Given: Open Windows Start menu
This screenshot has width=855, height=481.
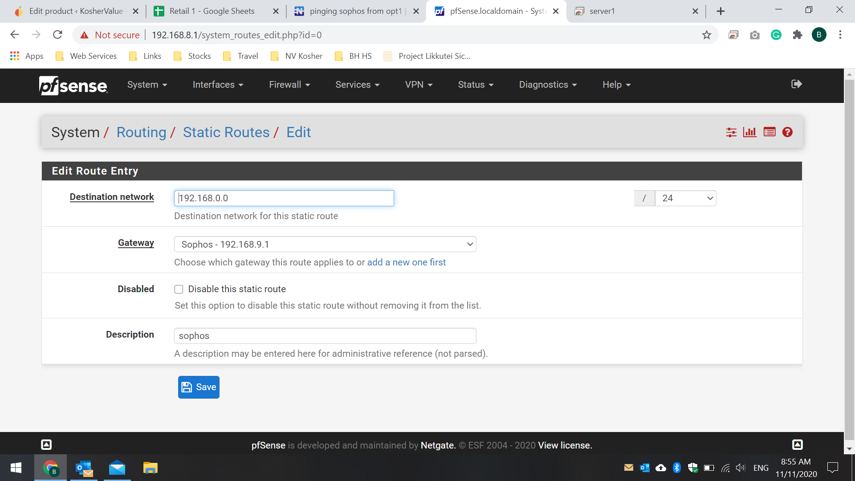Looking at the screenshot, I should (16, 468).
